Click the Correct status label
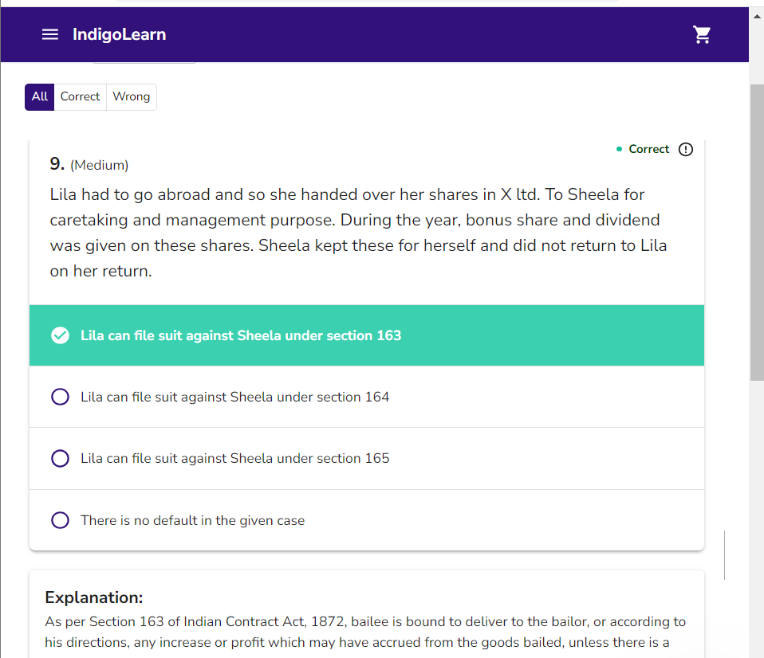The width and height of the screenshot is (764, 658). (x=648, y=150)
